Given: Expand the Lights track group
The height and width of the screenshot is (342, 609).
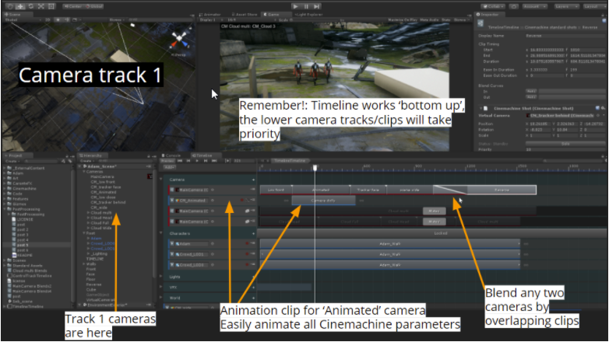Looking at the screenshot, I should tap(161, 276).
